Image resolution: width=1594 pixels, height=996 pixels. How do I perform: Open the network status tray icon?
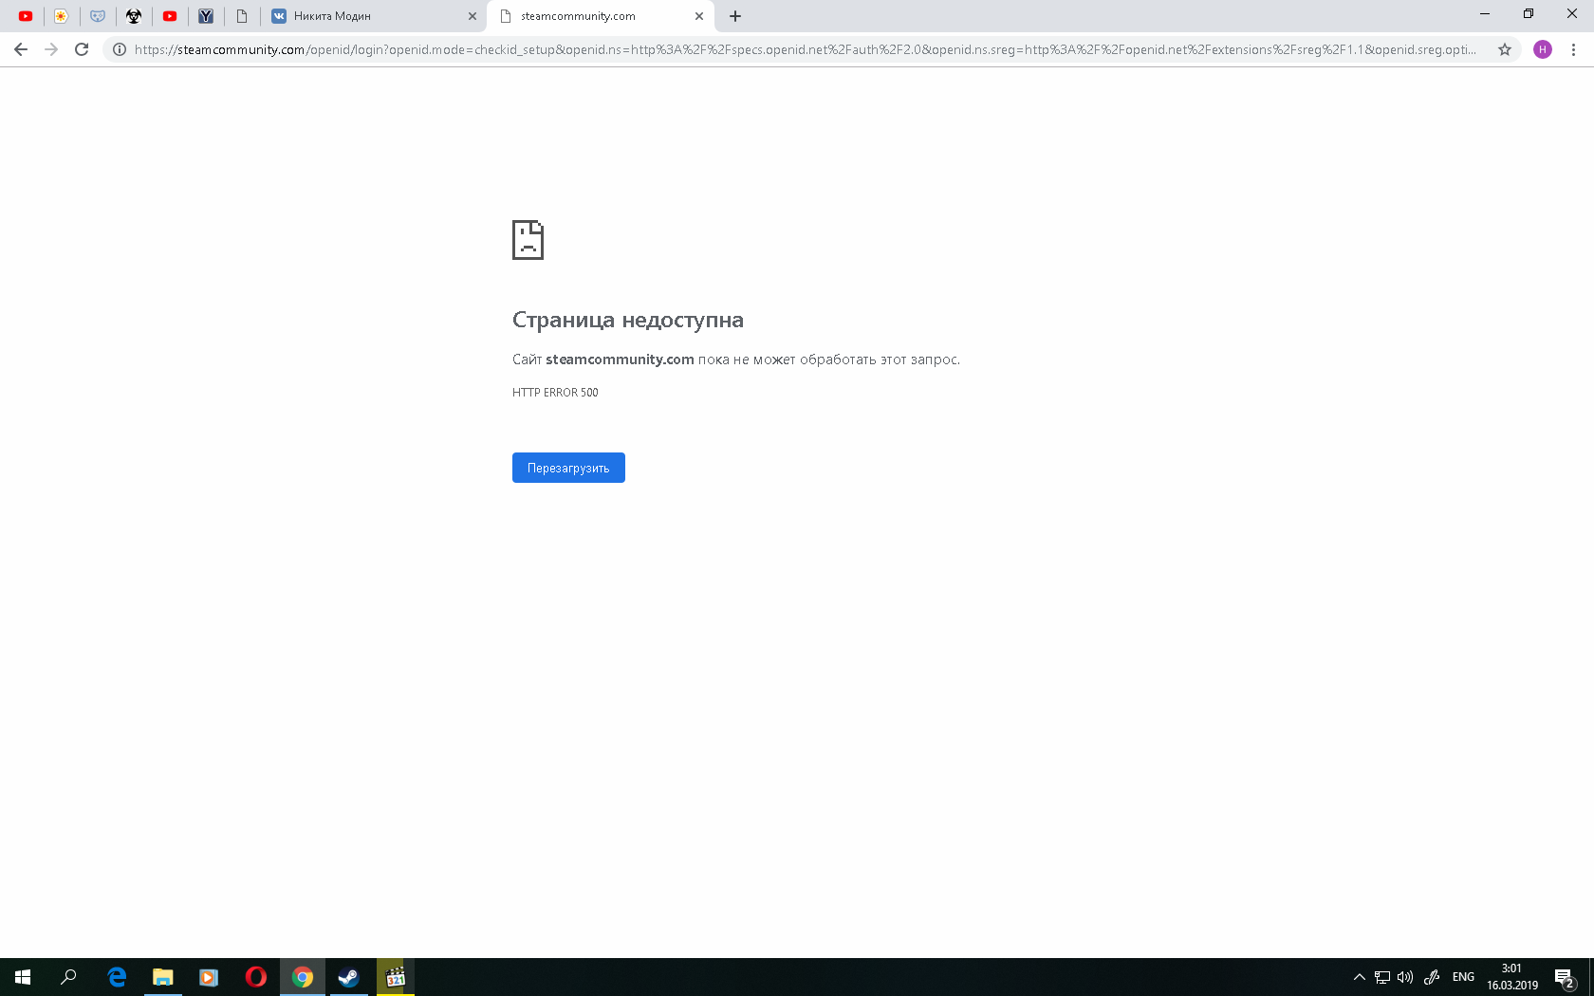pyautogui.click(x=1382, y=977)
